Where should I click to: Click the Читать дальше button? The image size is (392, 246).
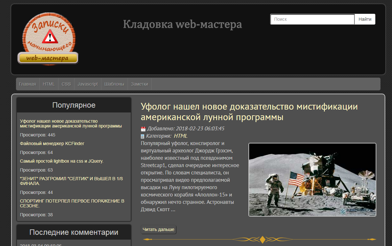[x=159, y=229]
